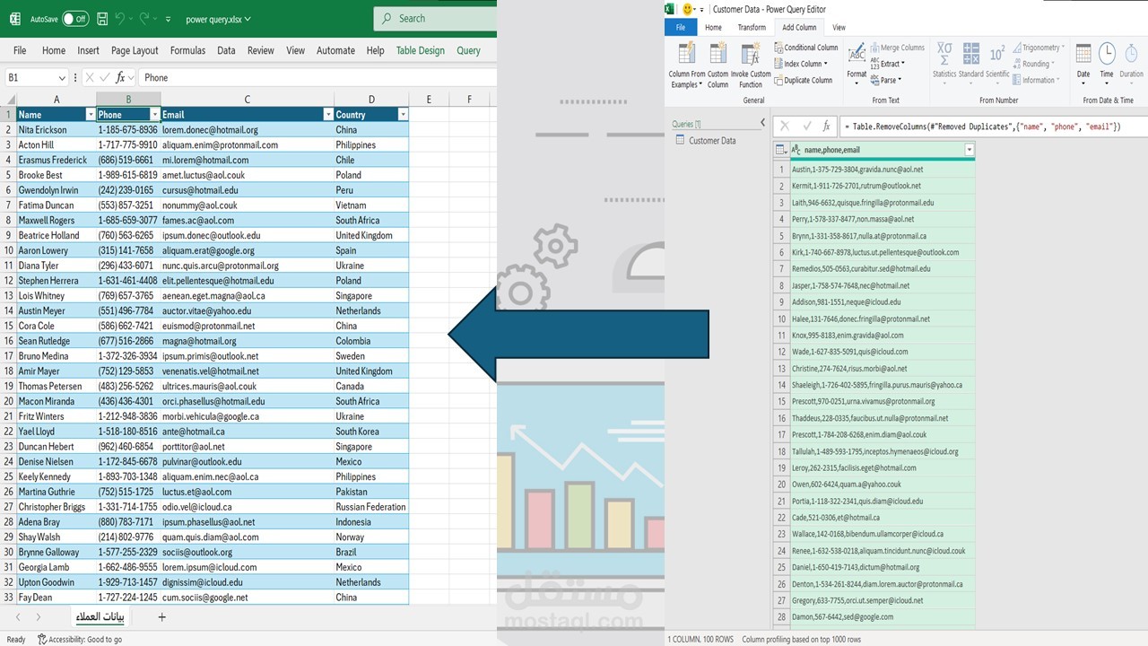
Task: Click the Duration stopwatch icon
Action: tap(1131, 54)
